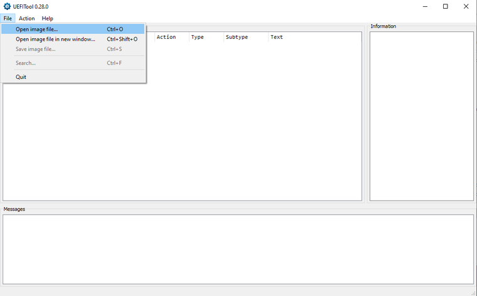The image size is (477, 296).
Task: Open the File menu
Action: 8,18
